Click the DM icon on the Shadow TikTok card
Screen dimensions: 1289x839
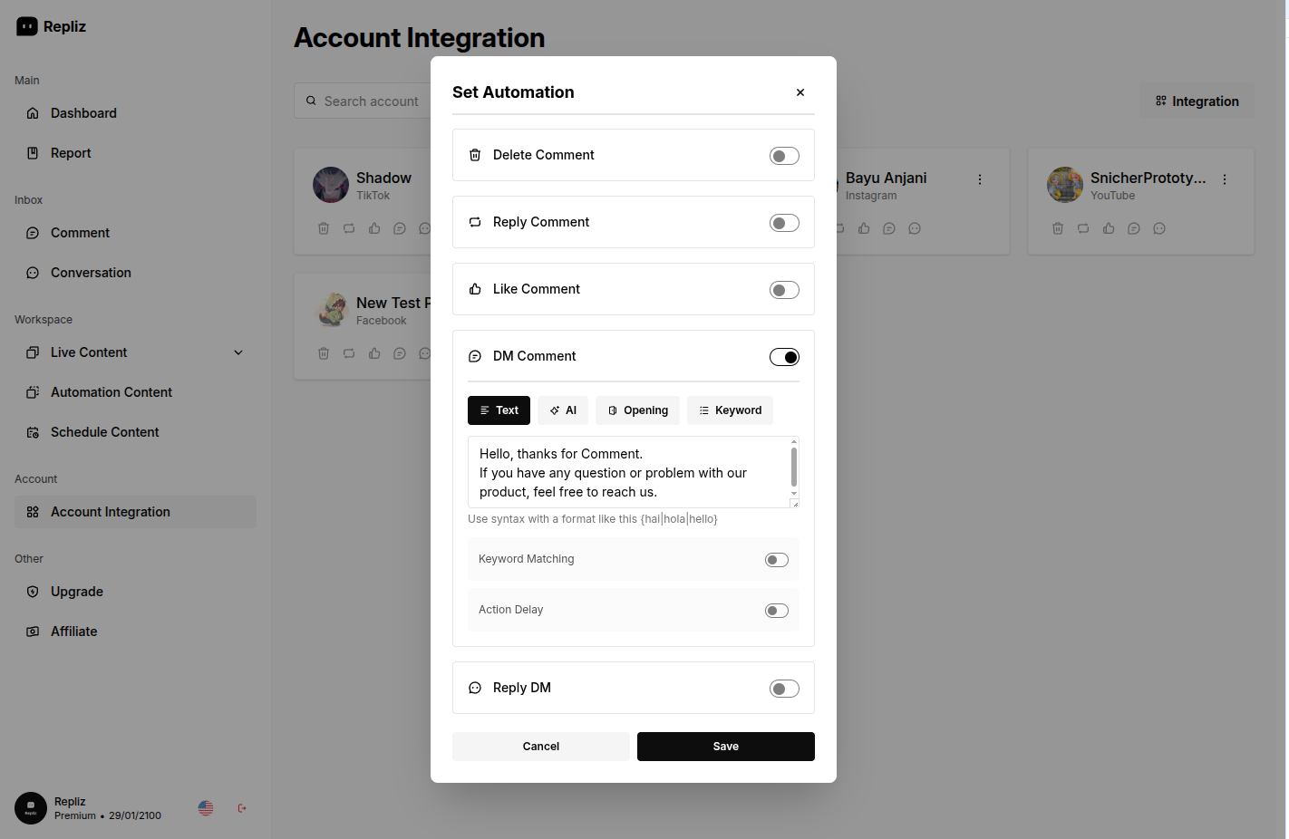400,228
